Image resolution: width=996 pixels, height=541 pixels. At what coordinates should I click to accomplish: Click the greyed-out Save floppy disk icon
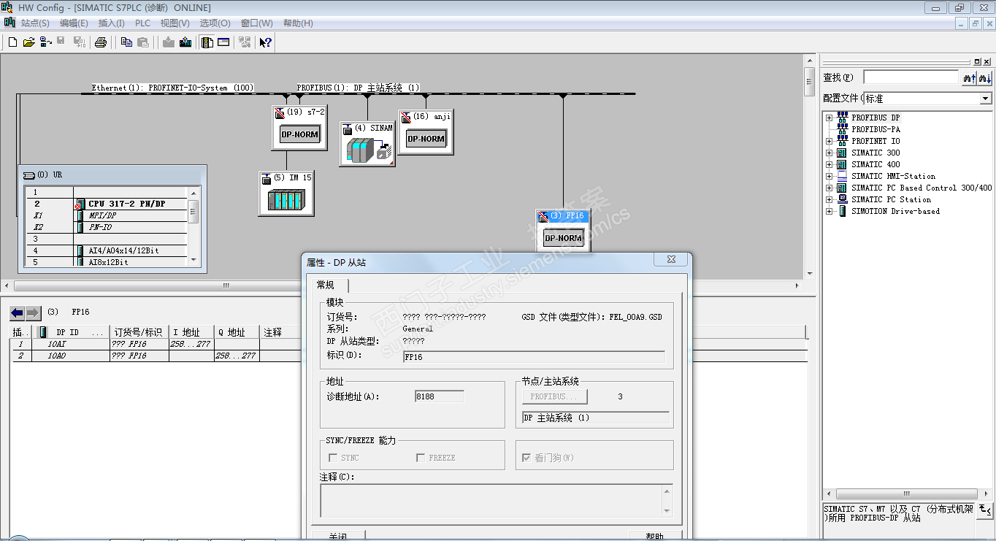[61, 42]
